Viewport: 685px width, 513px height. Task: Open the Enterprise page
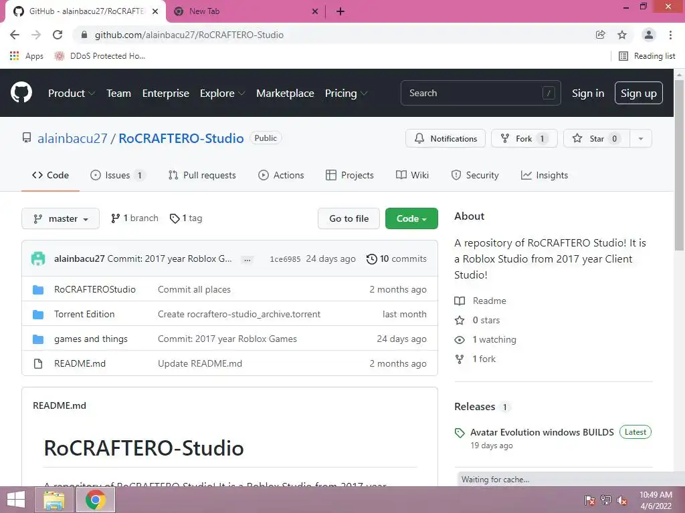click(x=166, y=94)
